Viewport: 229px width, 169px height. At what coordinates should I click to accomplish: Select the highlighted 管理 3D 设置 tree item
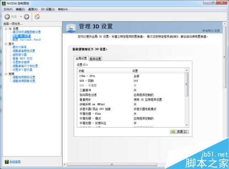click(22, 36)
